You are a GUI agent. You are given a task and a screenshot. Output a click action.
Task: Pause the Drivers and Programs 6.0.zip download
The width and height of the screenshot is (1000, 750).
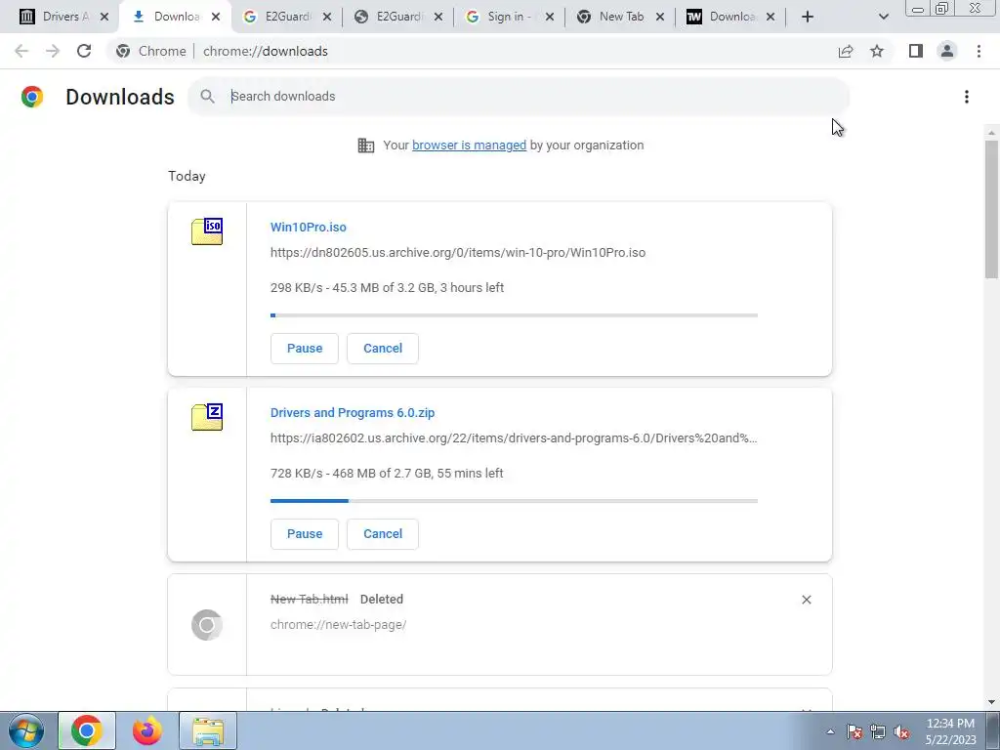(305, 534)
